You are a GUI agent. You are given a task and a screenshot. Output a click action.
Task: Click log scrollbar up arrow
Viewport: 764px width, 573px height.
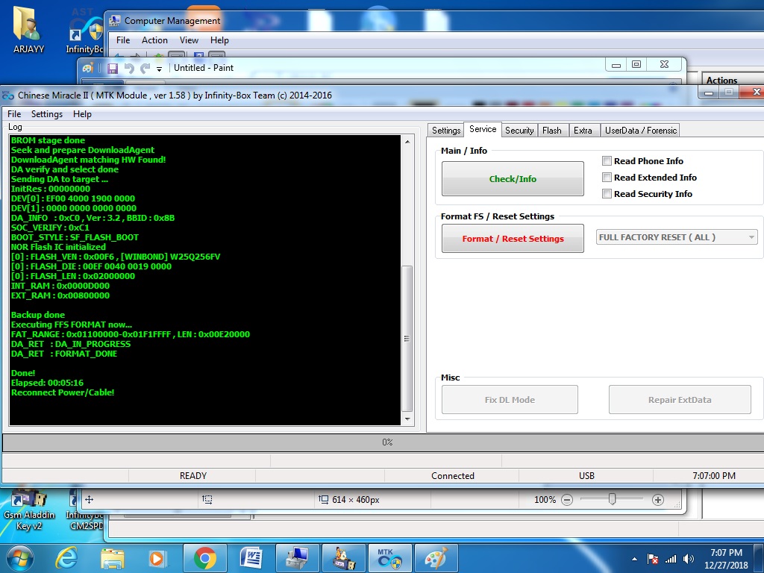407,142
